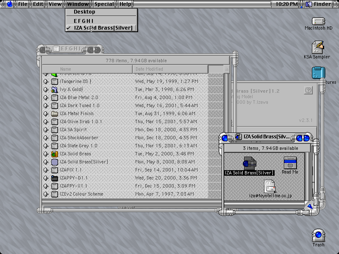Click the 10:20 PM menu bar clock

coord(286,4)
